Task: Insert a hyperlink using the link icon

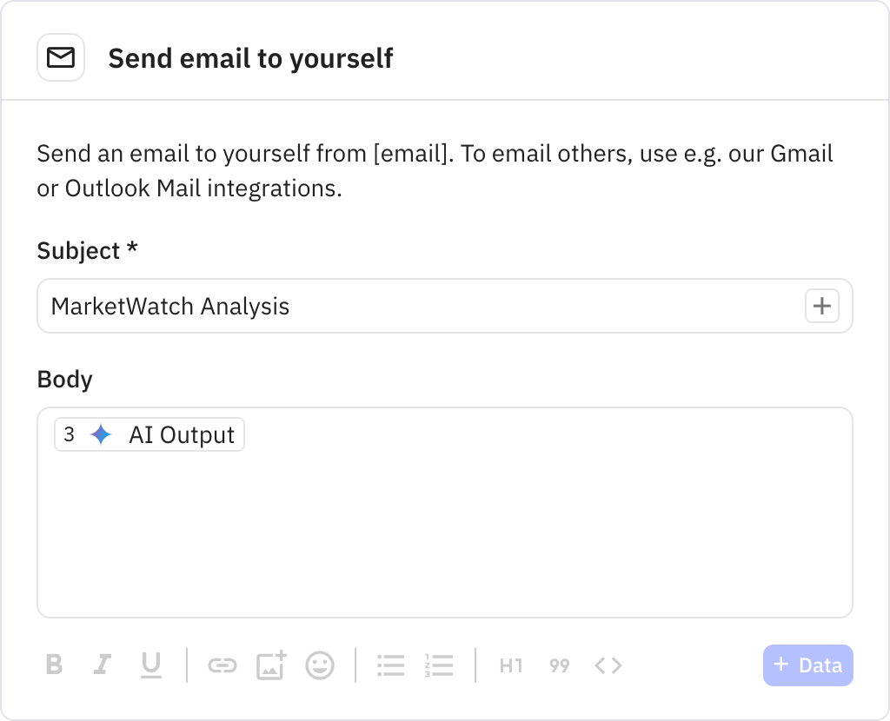Action: [222, 665]
